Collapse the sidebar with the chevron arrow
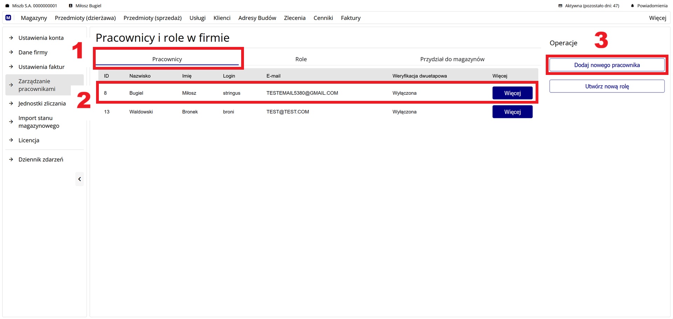Image resolution: width=673 pixels, height=319 pixels. click(80, 179)
